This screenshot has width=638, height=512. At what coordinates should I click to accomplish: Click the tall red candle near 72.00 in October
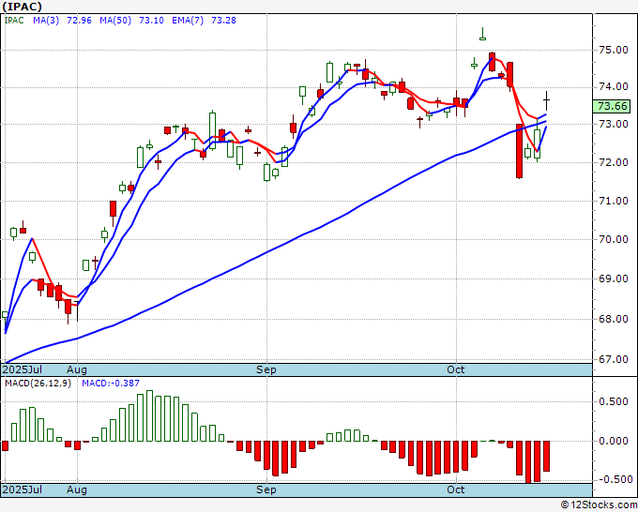pyautogui.click(x=519, y=151)
